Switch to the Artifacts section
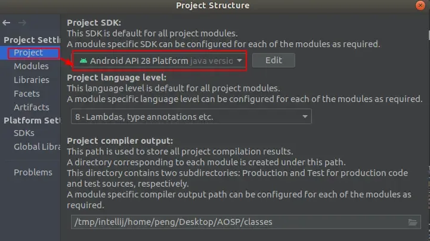This screenshot has width=430, height=241. tap(32, 107)
